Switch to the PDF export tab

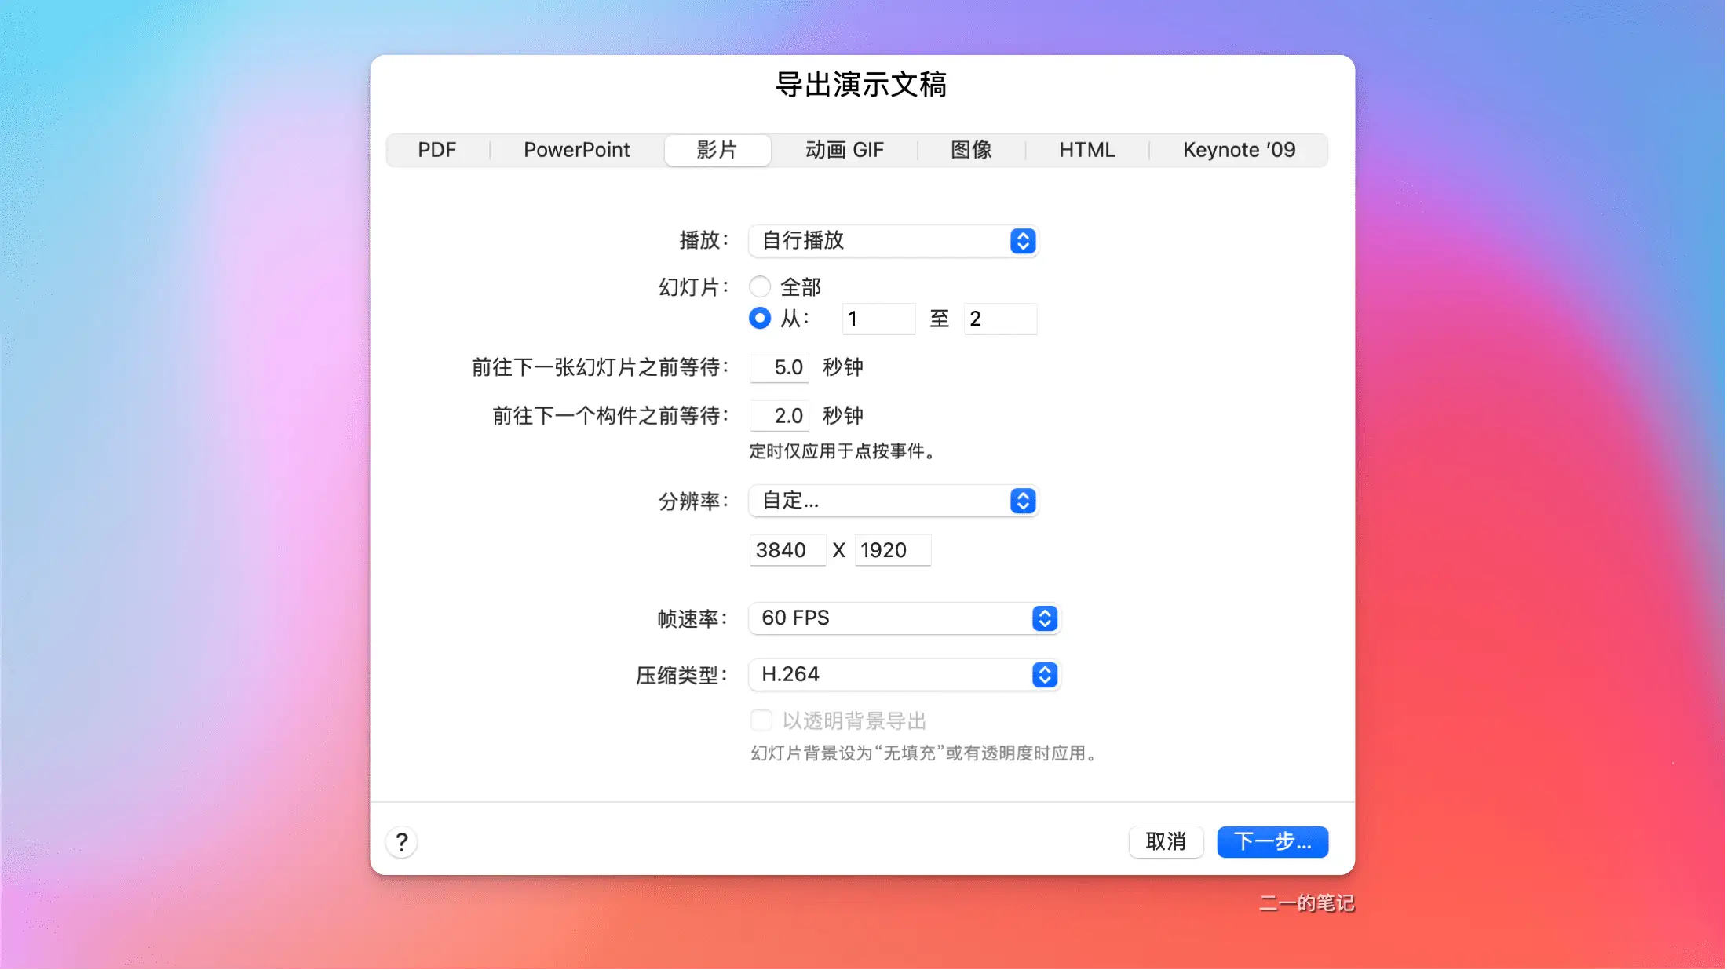click(436, 150)
